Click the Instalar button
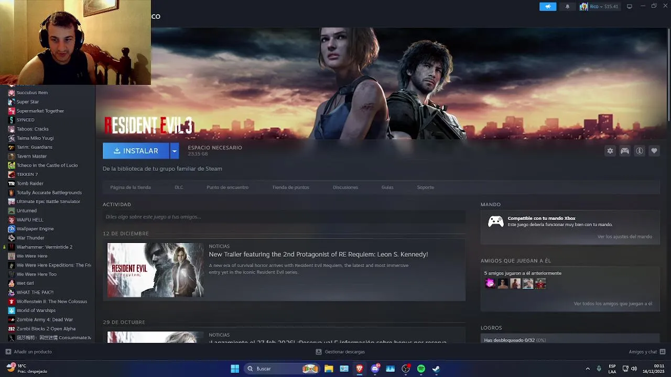 pyautogui.click(x=136, y=151)
